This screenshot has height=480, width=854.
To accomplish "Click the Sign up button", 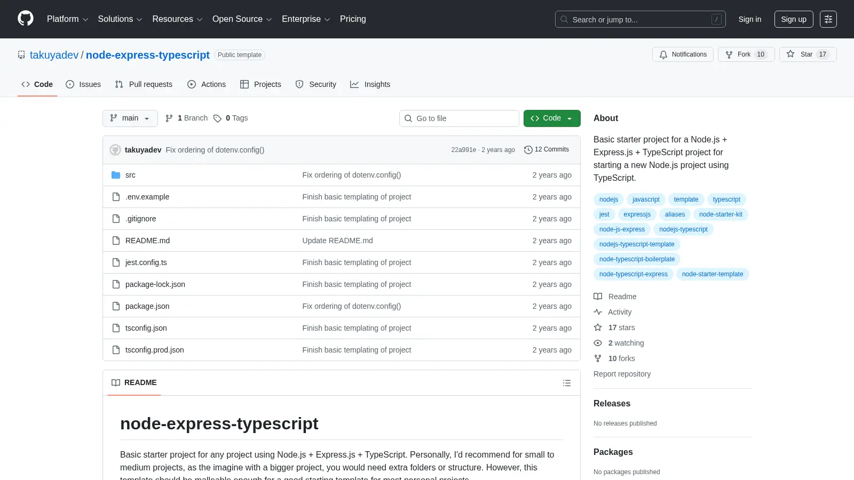I will click(x=794, y=19).
